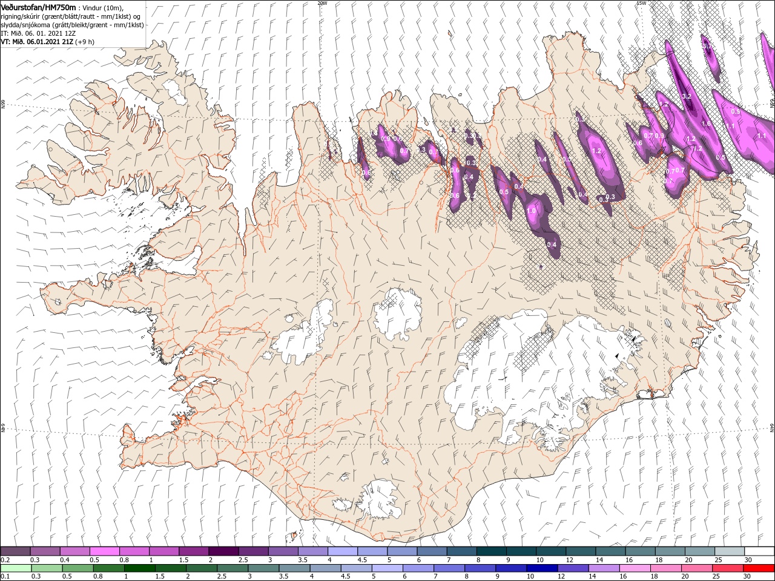
Task: Click the 4.5 label under the snow scale
Action: [x=361, y=560]
